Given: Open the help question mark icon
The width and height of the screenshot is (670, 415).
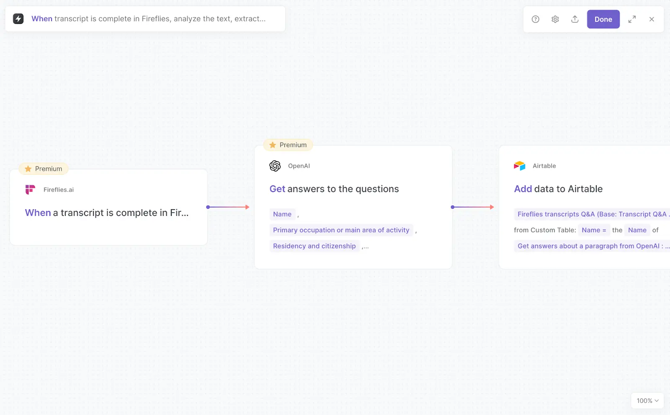Looking at the screenshot, I should coord(535,19).
